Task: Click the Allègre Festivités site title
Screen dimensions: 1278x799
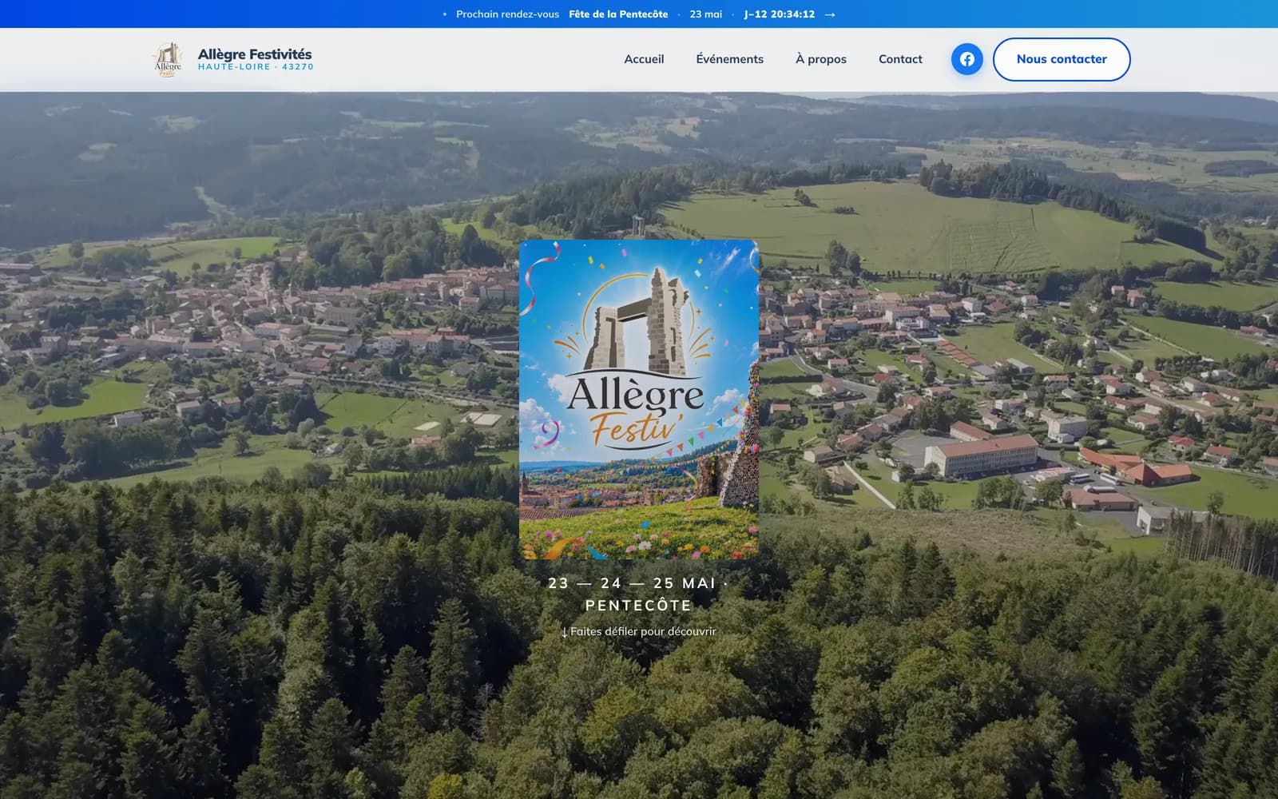Action: pos(255,54)
